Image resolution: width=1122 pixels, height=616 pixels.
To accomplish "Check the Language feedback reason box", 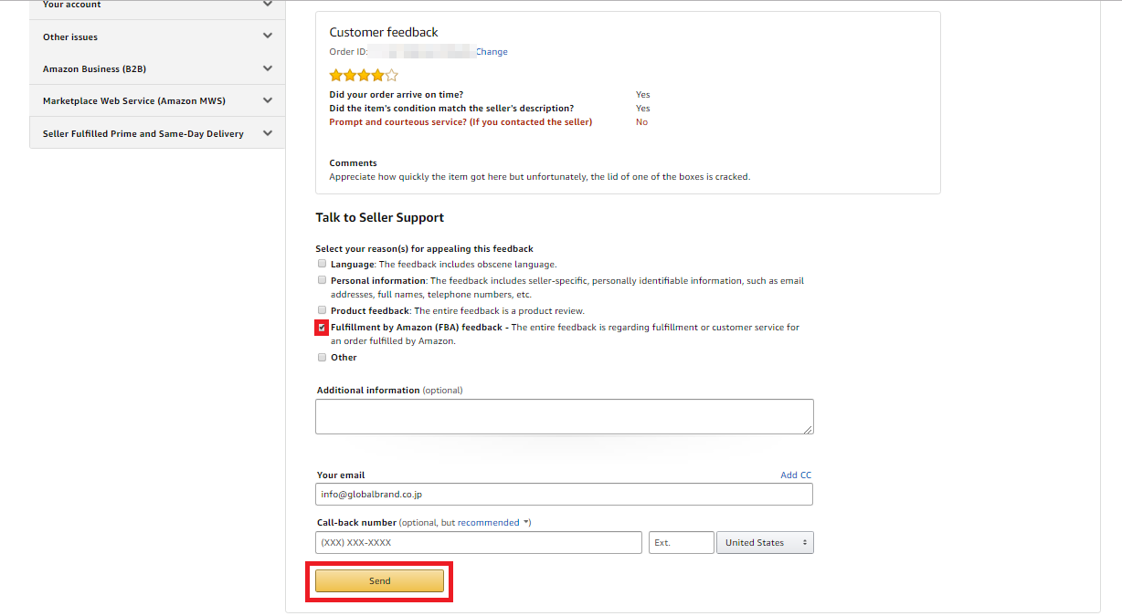I will [322, 264].
